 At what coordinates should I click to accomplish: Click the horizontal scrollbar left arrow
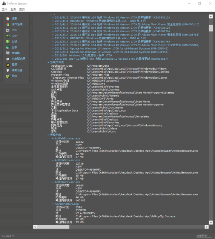point(35,227)
